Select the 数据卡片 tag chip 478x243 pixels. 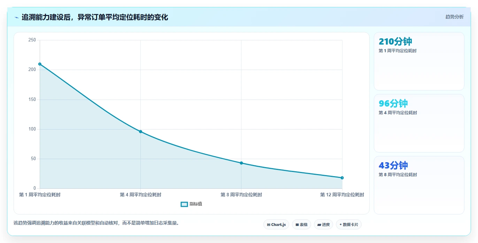click(348, 225)
